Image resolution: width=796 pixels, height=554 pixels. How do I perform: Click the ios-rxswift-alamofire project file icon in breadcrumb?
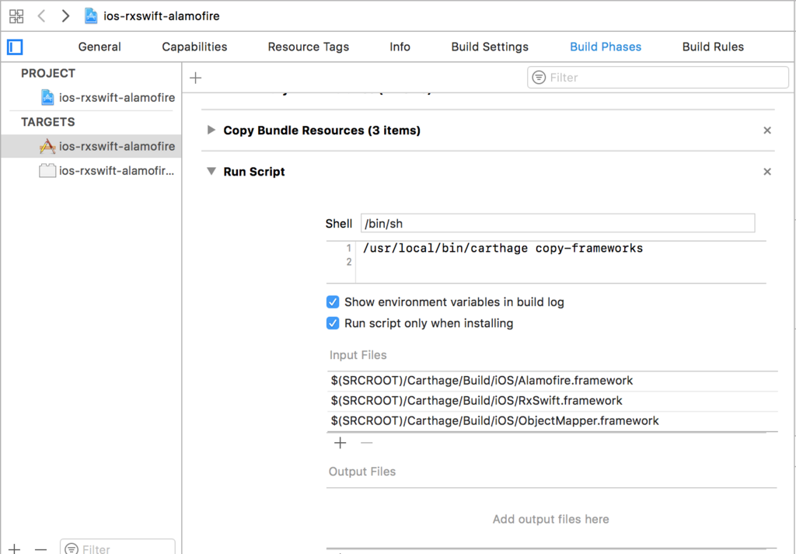click(91, 16)
